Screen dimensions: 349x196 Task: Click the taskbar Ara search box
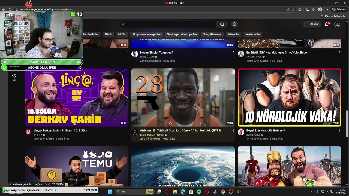(x=135, y=192)
